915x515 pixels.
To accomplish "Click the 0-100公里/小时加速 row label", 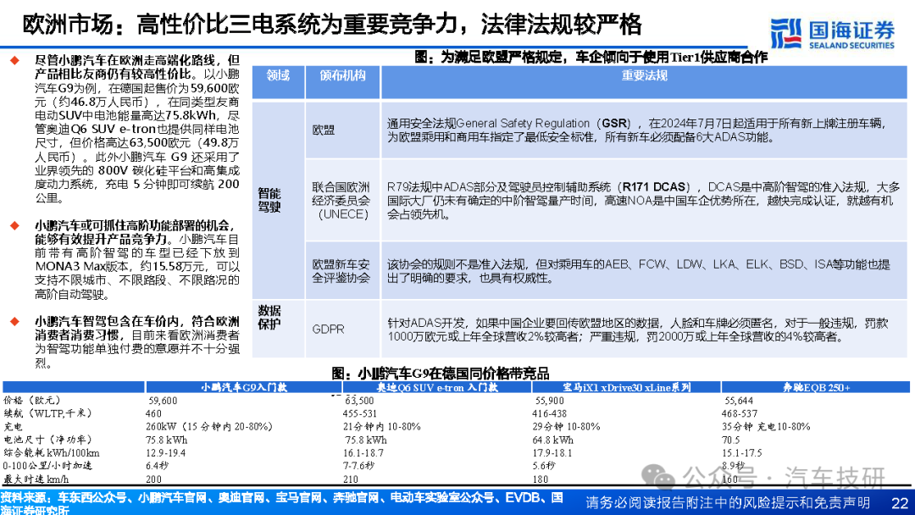I will coord(47,466).
